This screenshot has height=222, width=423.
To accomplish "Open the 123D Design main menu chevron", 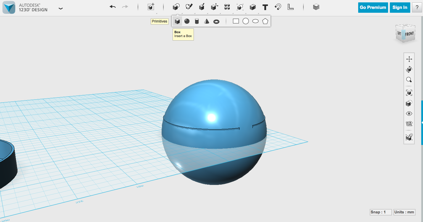I will click(61, 9).
